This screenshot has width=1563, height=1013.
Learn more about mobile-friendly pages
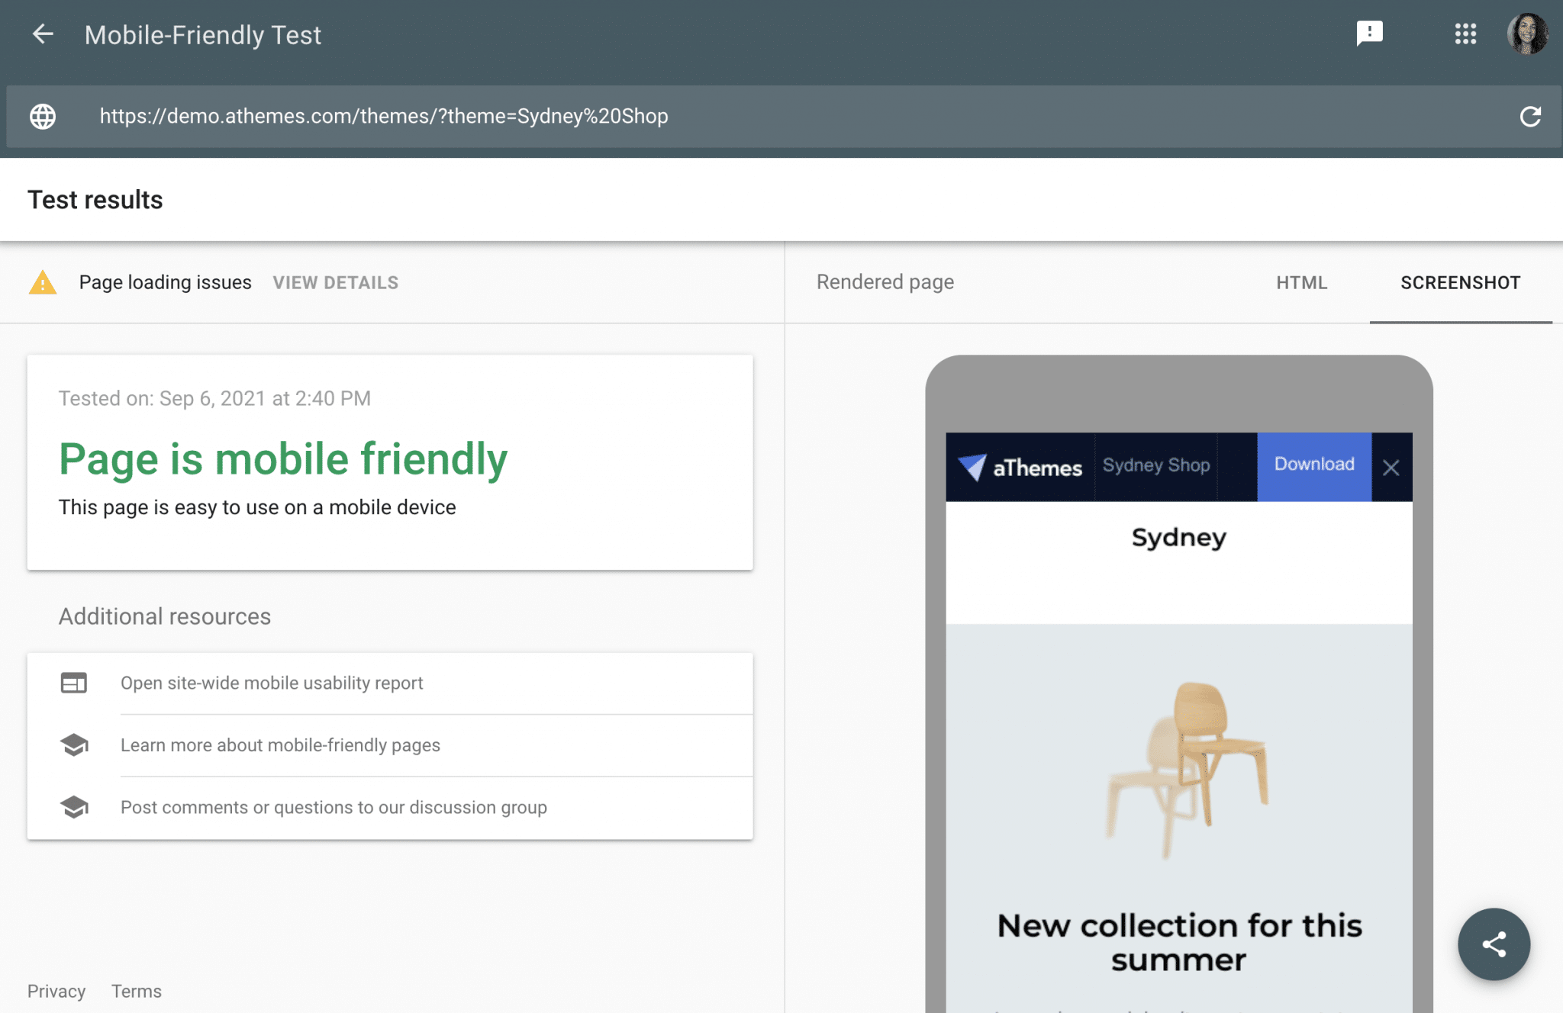point(281,745)
